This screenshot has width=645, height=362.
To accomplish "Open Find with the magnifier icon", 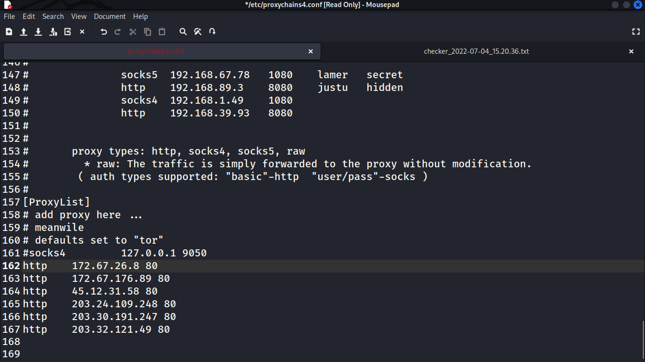I will tap(183, 32).
